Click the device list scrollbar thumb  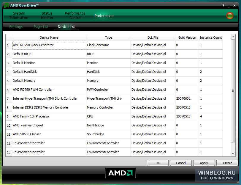point(233,91)
